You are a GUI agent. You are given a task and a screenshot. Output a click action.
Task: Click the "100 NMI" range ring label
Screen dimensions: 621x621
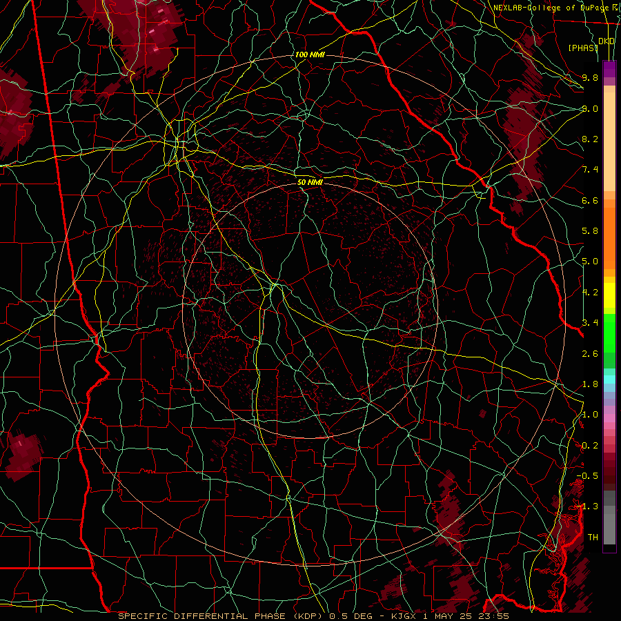click(310, 55)
